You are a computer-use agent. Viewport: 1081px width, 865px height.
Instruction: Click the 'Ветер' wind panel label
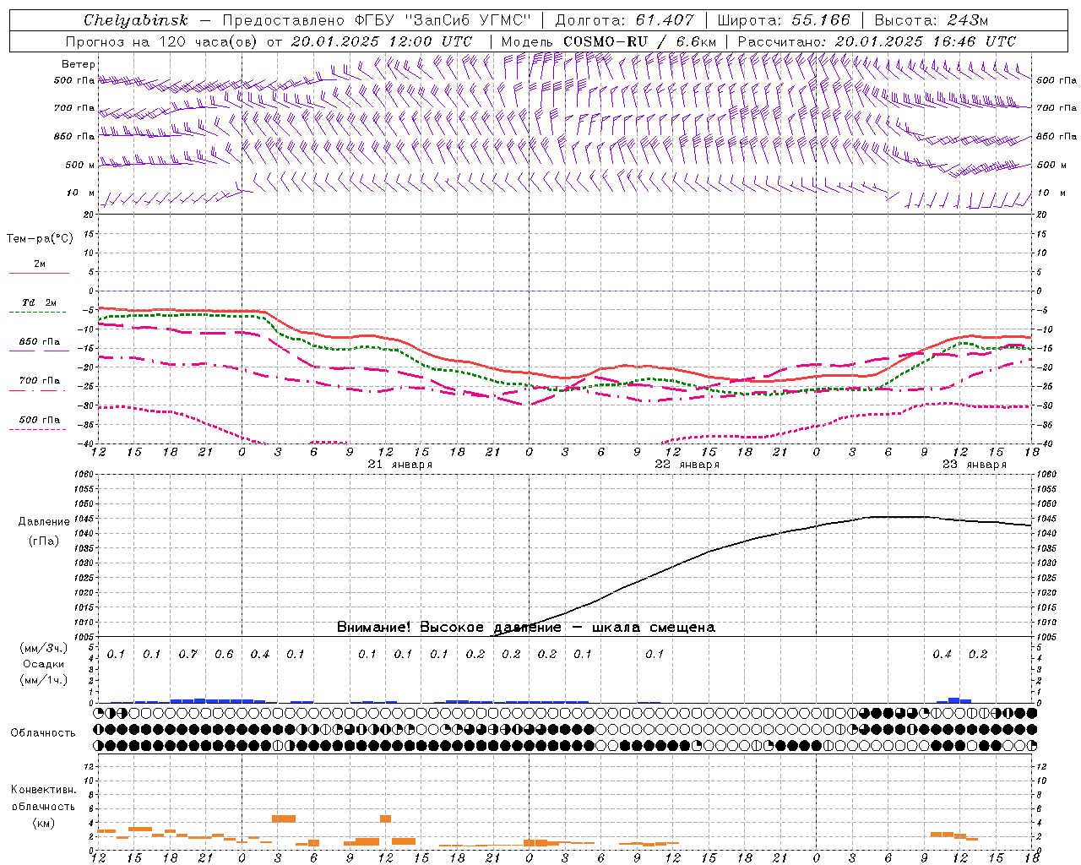click(78, 64)
